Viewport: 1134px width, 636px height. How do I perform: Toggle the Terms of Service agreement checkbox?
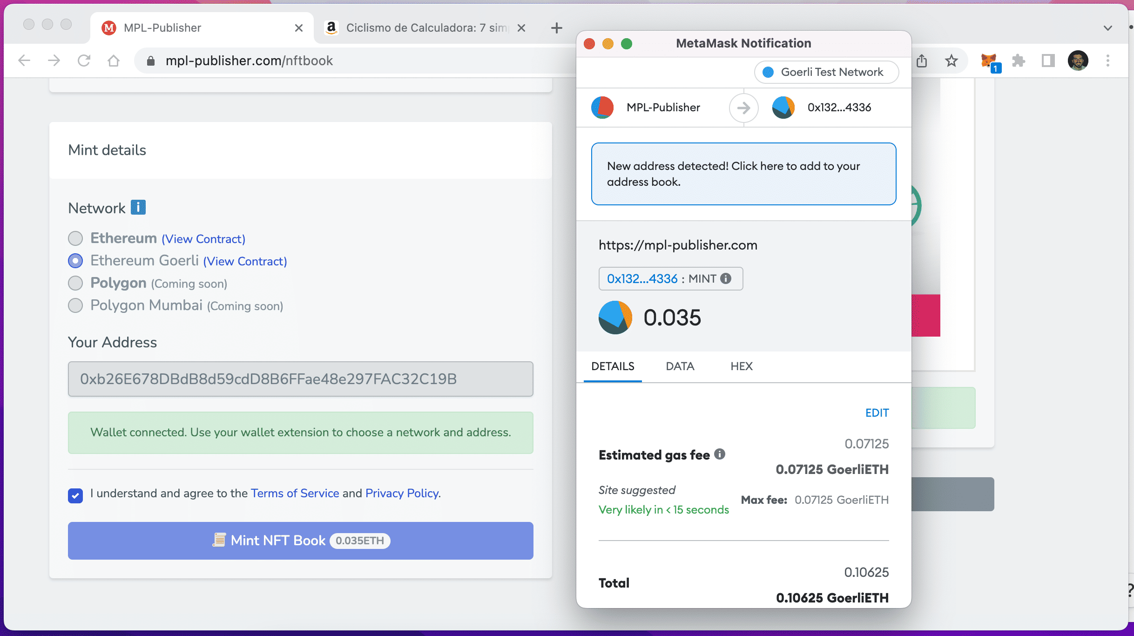coord(75,495)
